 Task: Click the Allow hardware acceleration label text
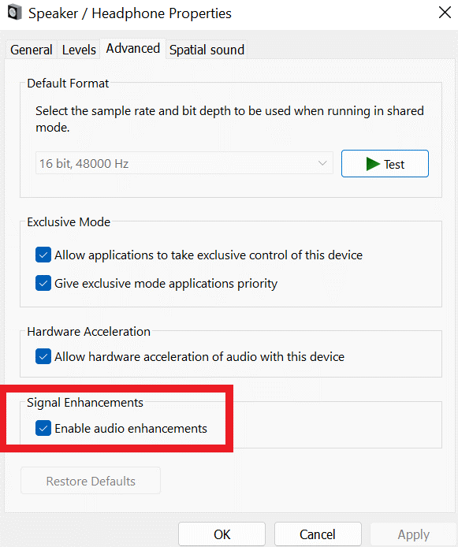coord(199,357)
